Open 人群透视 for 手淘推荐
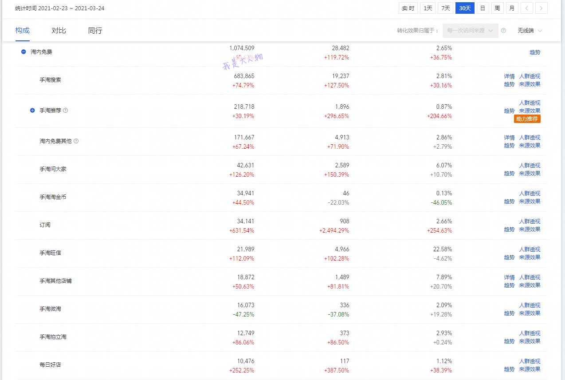565x380 pixels. point(530,103)
